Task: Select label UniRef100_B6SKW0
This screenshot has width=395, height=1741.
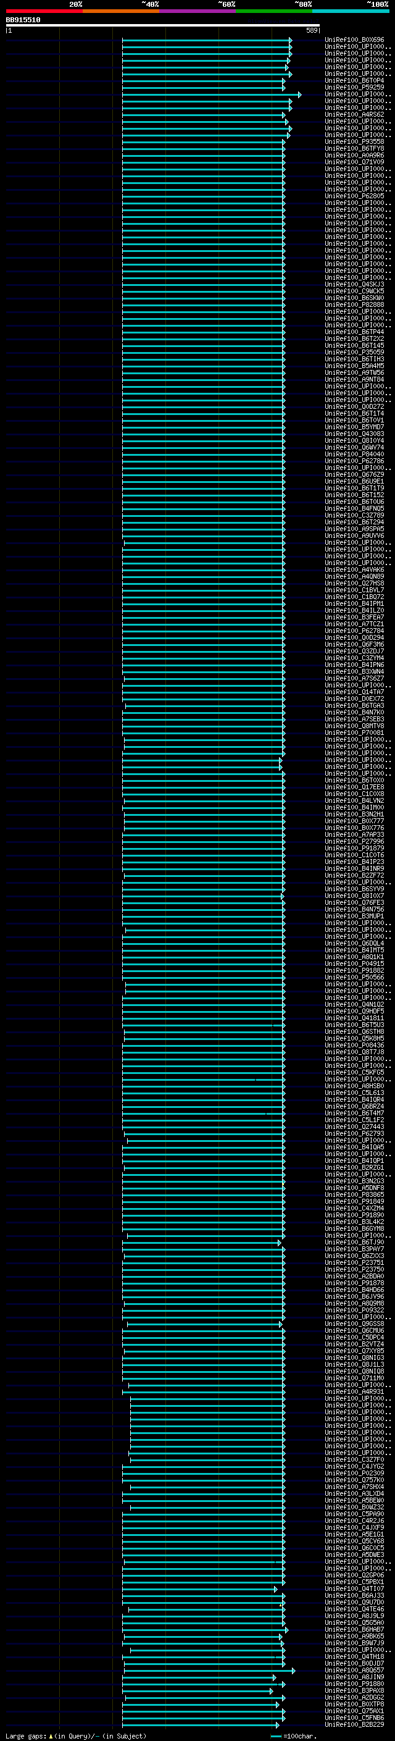Action: click(354, 298)
